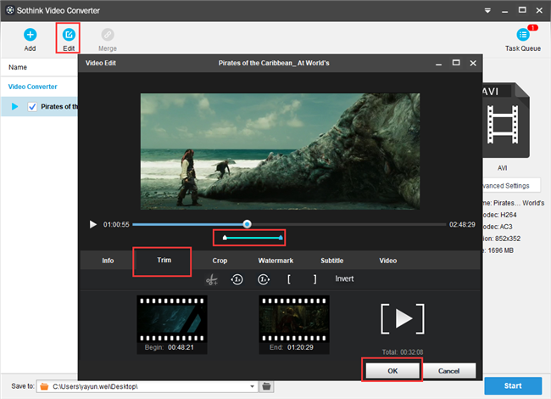This screenshot has width=551, height=399.
Task: Select the Trim tab
Action: point(164,261)
